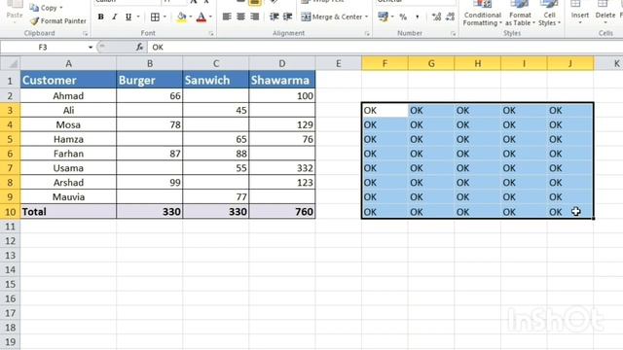Image resolution: width=623 pixels, height=350 pixels.
Task: Click the Copy button
Action: coord(44,8)
